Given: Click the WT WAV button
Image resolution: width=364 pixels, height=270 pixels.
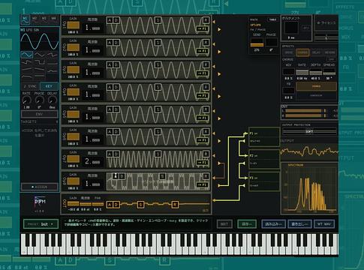Looking at the screenshot, I should [x=324, y=223].
